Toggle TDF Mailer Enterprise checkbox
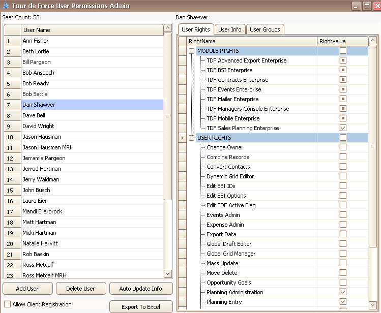 click(343, 99)
